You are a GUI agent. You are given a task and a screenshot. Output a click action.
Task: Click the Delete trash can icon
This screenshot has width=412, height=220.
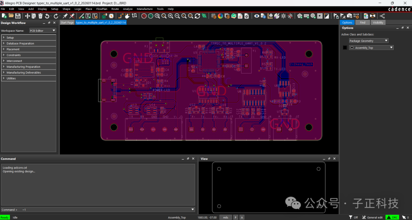(40, 16)
